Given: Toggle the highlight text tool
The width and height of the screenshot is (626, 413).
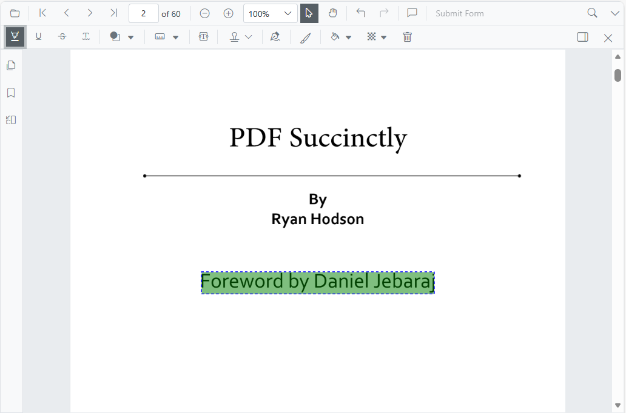Looking at the screenshot, I should 15,37.
